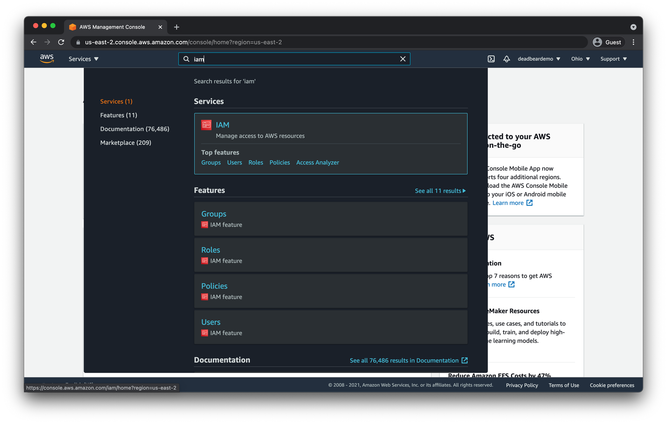
Task: Click into the iam search field
Action: click(x=293, y=59)
